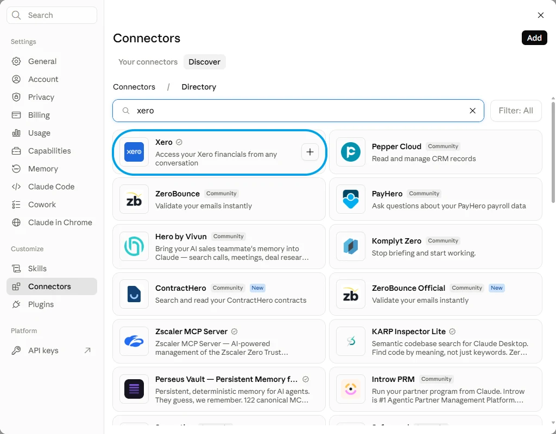Image resolution: width=556 pixels, height=434 pixels.
Task: Open the Pepper Cloud connector title
Action: tap(396, 146)
